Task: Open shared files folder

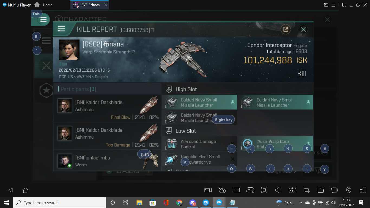Action: tap(321, 190)
